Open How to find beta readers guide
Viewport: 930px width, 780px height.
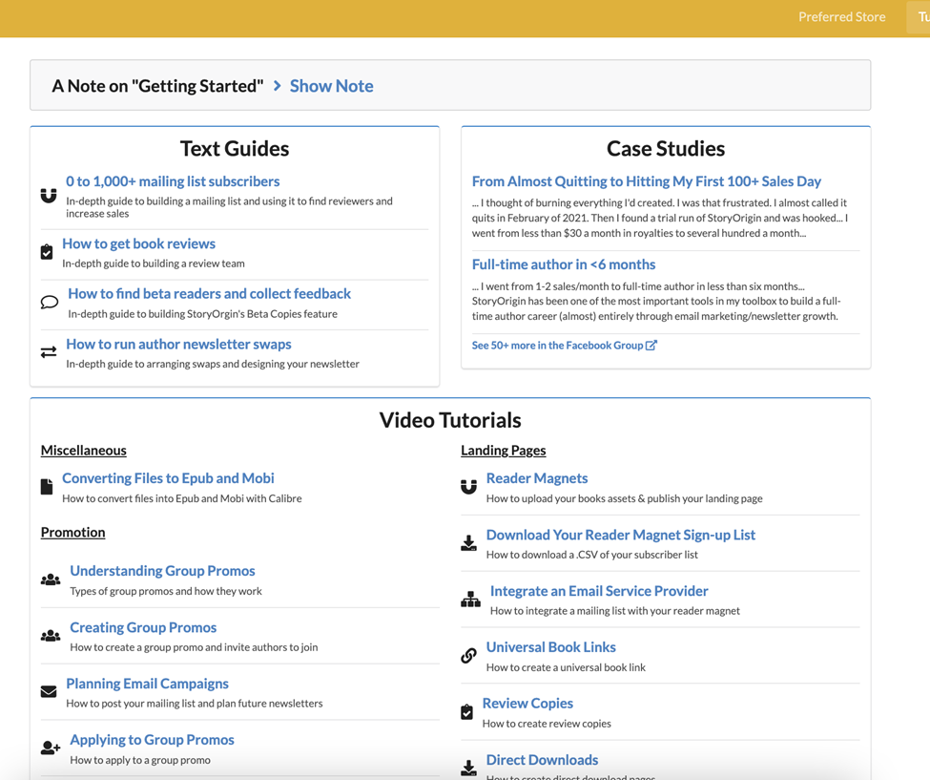[x=209, y=293]
